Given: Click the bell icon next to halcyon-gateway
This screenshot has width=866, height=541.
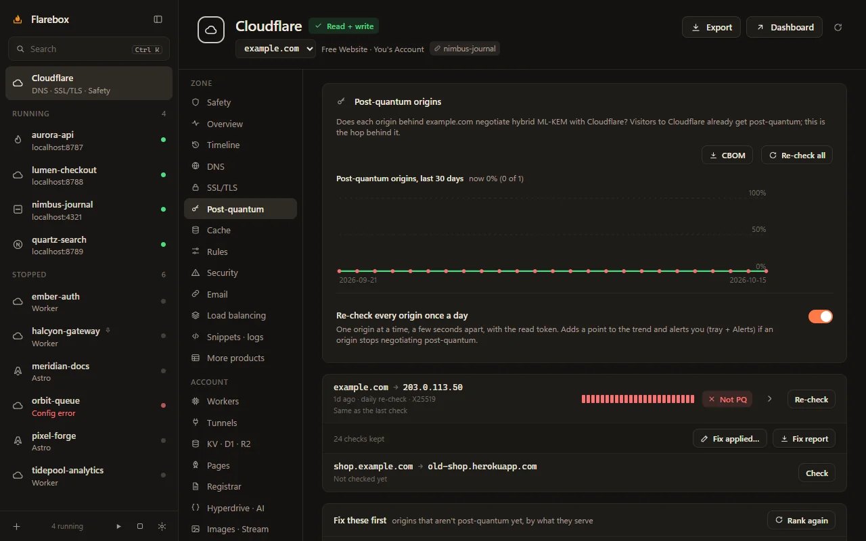Looking at the screenshot, I should tap(108, 331).
